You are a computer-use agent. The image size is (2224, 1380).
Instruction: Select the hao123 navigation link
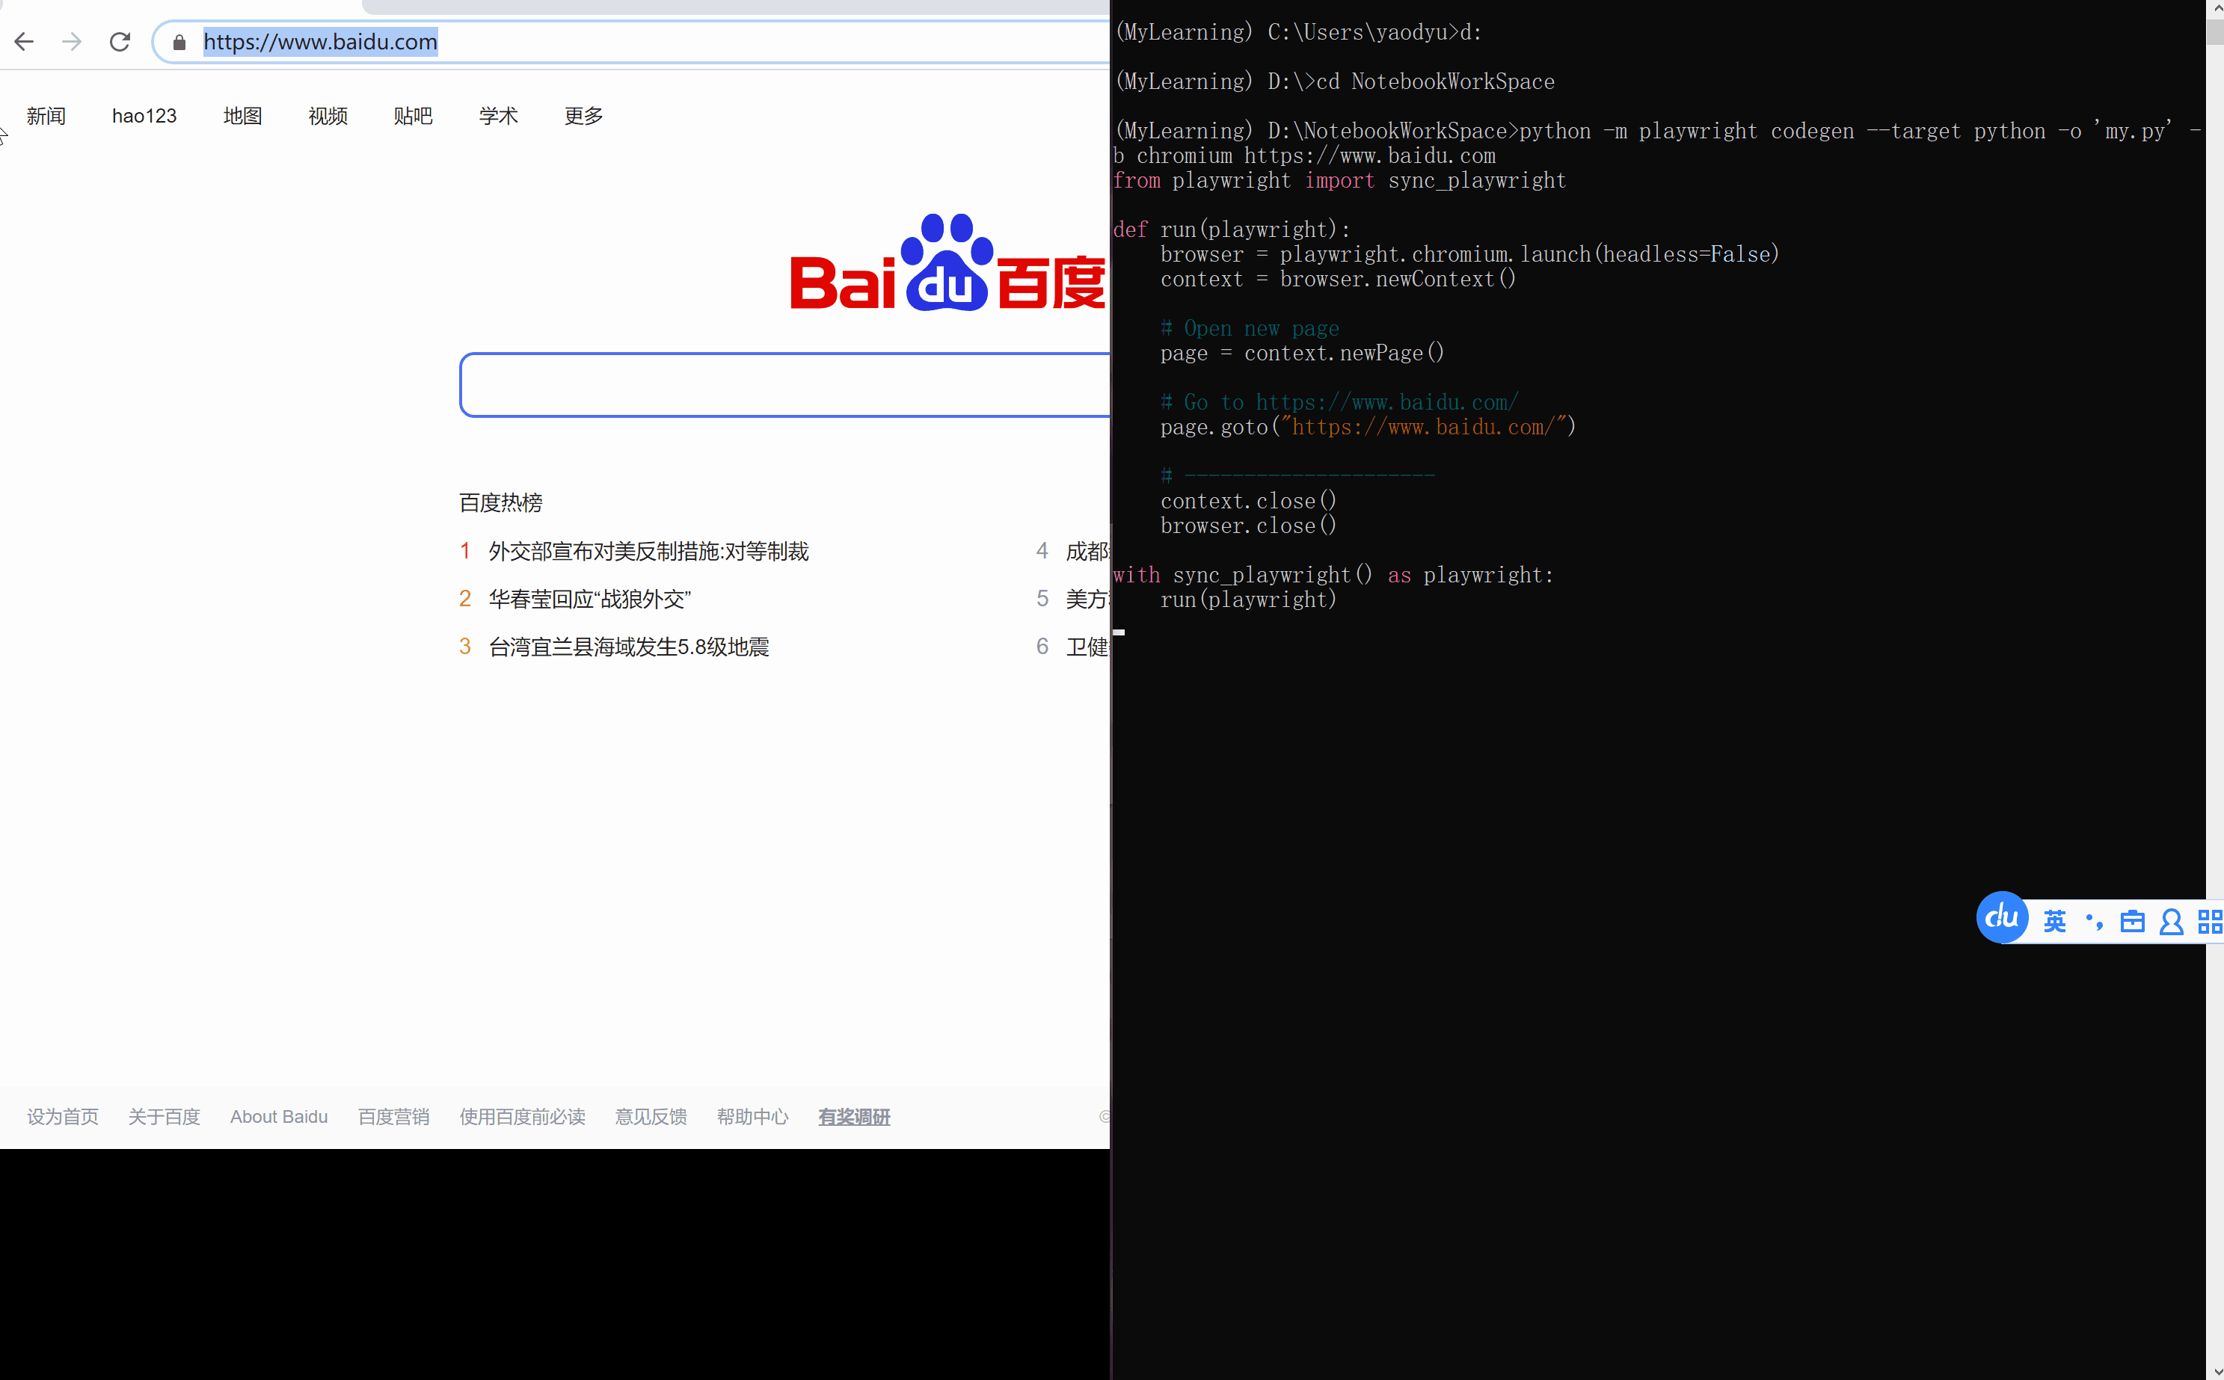[143, 114]
